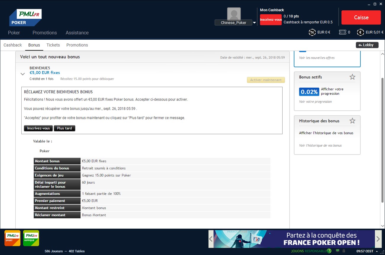
Task: Click the Premier paiement row header
Action: coord(57,201)
